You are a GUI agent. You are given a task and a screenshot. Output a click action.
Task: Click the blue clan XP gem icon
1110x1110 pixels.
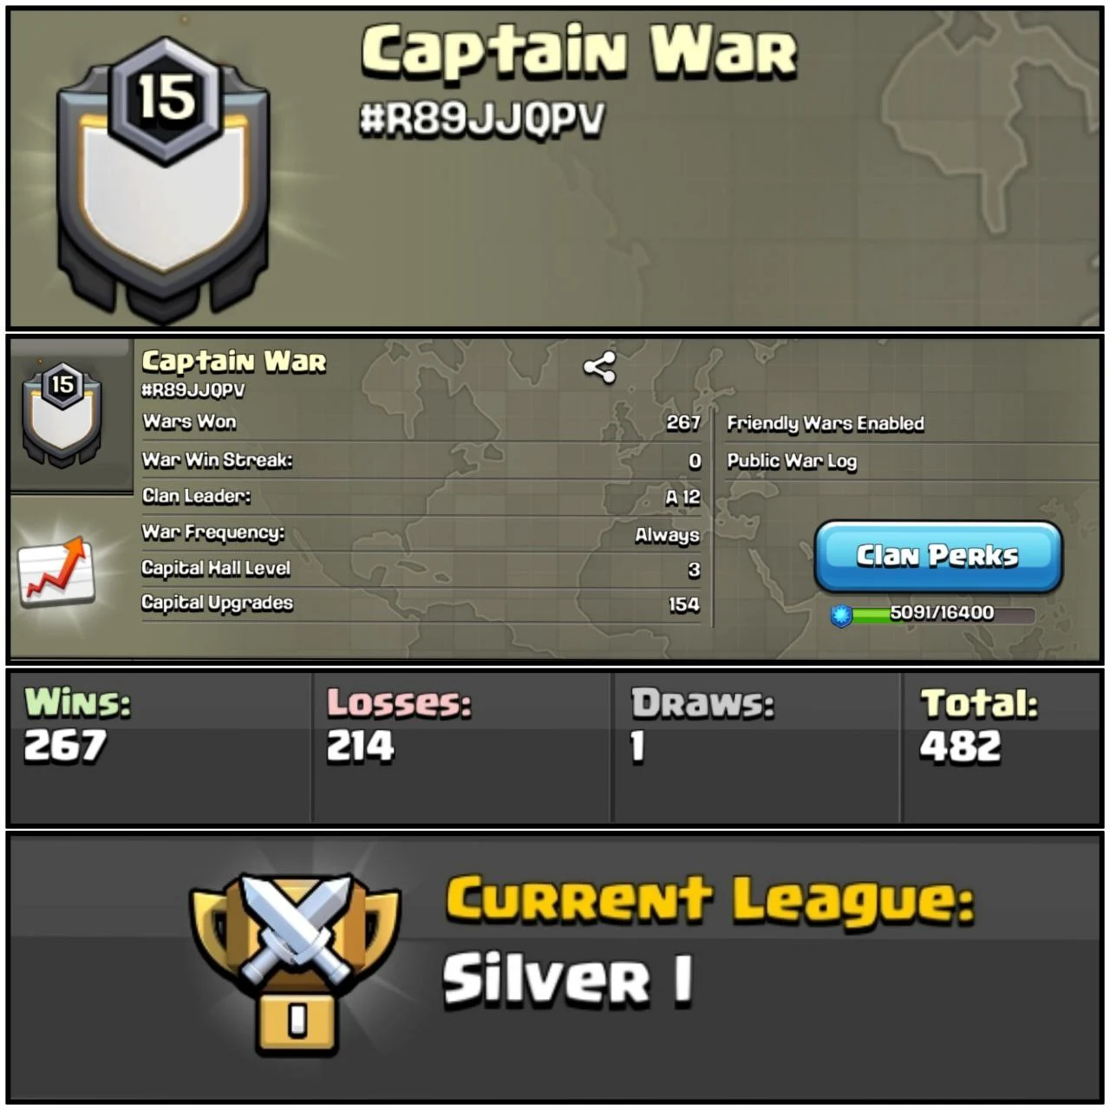(841, 615)
